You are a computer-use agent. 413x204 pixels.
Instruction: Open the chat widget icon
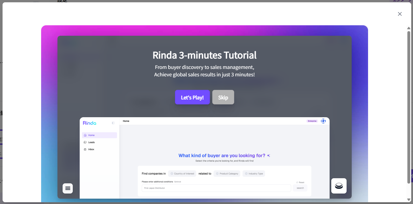click(339, 186)
